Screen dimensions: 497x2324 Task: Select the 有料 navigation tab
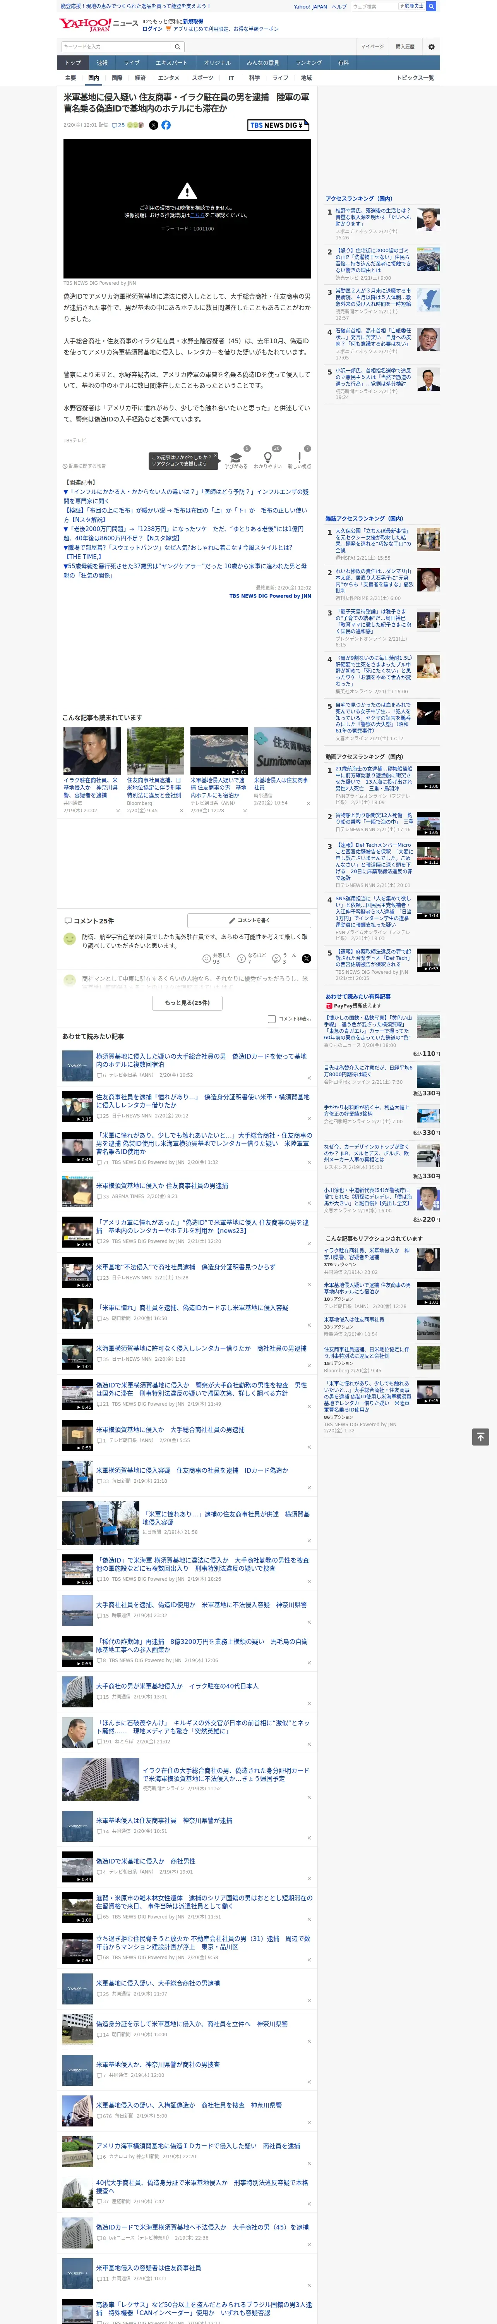point(344,63)
